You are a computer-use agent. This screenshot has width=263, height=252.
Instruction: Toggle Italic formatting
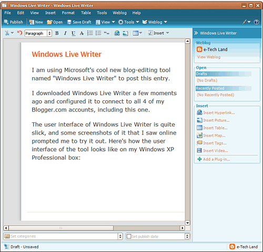click(x=65, y=33)
